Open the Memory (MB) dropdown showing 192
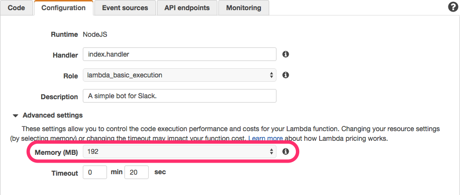 [x=179, y=152]
